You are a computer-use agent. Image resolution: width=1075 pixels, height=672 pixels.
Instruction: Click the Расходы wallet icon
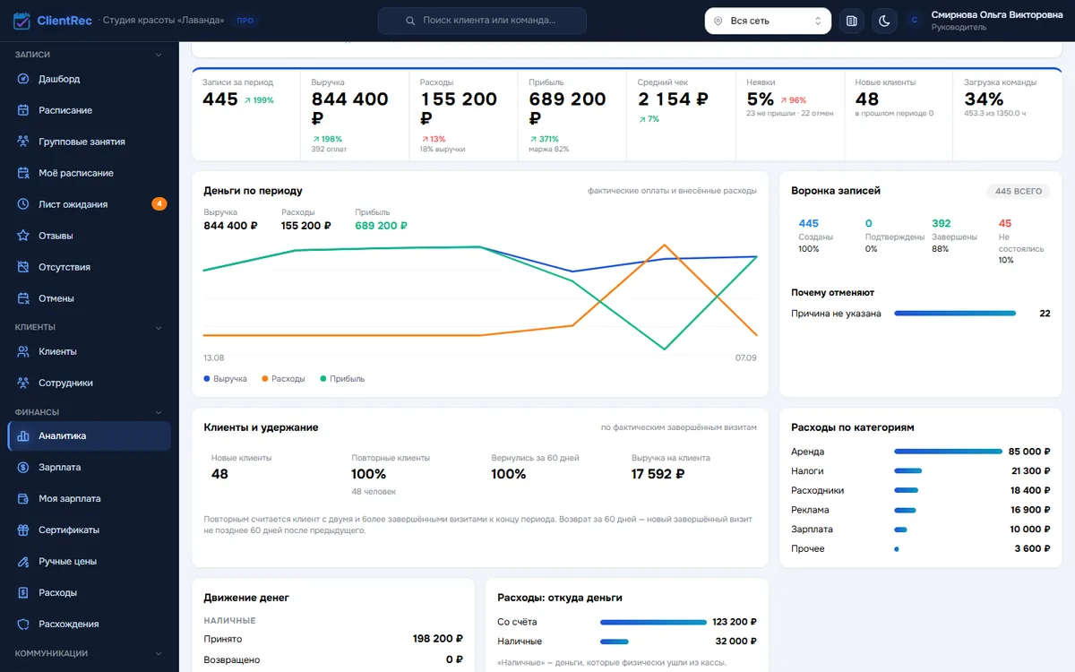tap(23, 592)
